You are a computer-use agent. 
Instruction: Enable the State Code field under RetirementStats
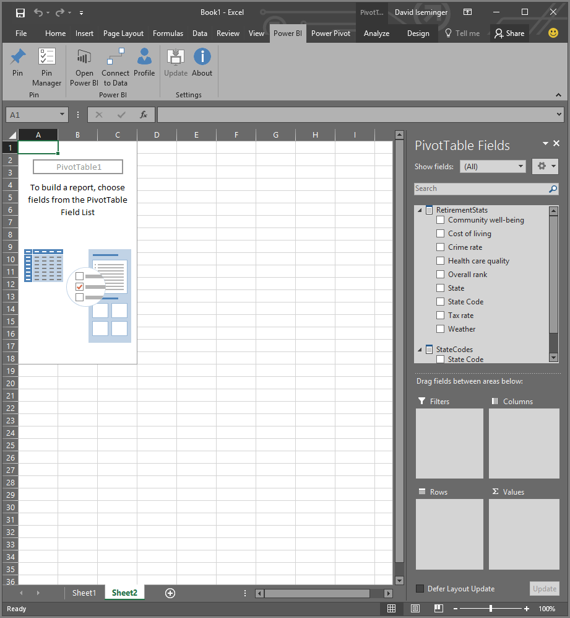coord(440,301)
